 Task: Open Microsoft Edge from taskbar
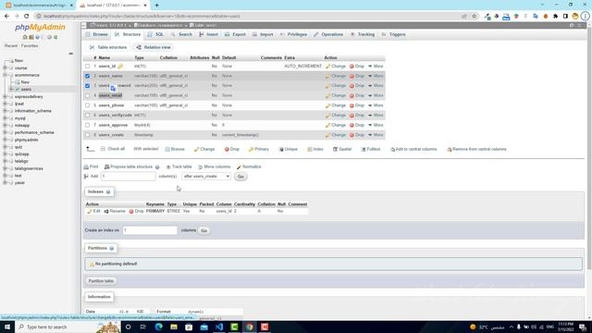(158, 327)
